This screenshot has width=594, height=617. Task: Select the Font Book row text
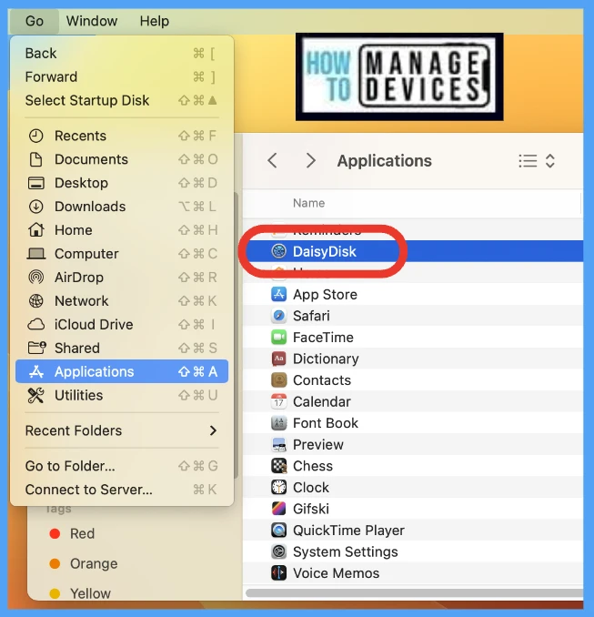pyautogui.click(x=326, y=423)
